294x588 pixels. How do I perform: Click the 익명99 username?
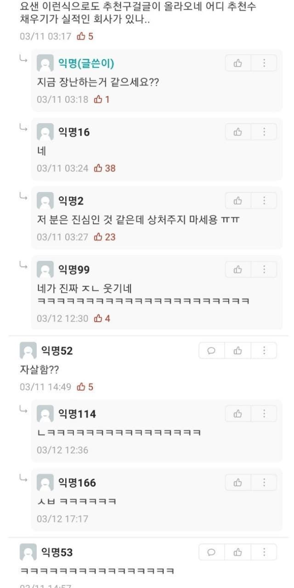click(74, 270)
